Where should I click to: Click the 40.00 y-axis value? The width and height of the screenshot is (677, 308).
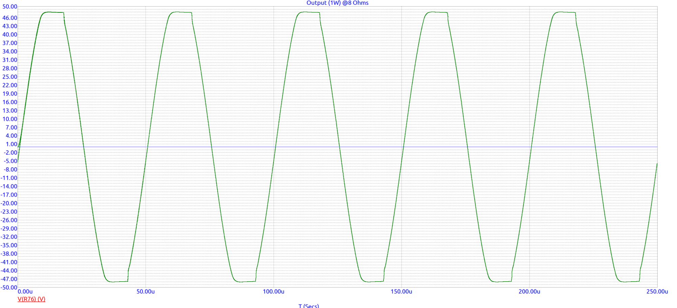click(x=10, y=34)
